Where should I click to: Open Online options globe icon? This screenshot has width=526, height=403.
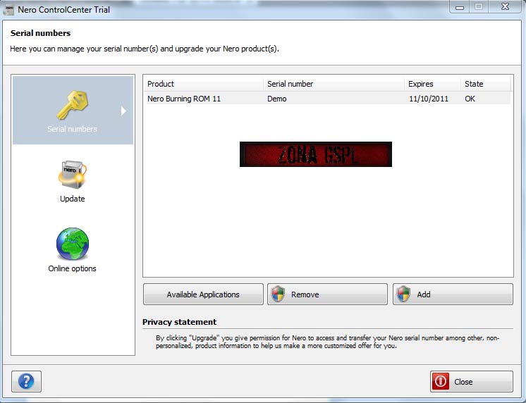[73, 244]
